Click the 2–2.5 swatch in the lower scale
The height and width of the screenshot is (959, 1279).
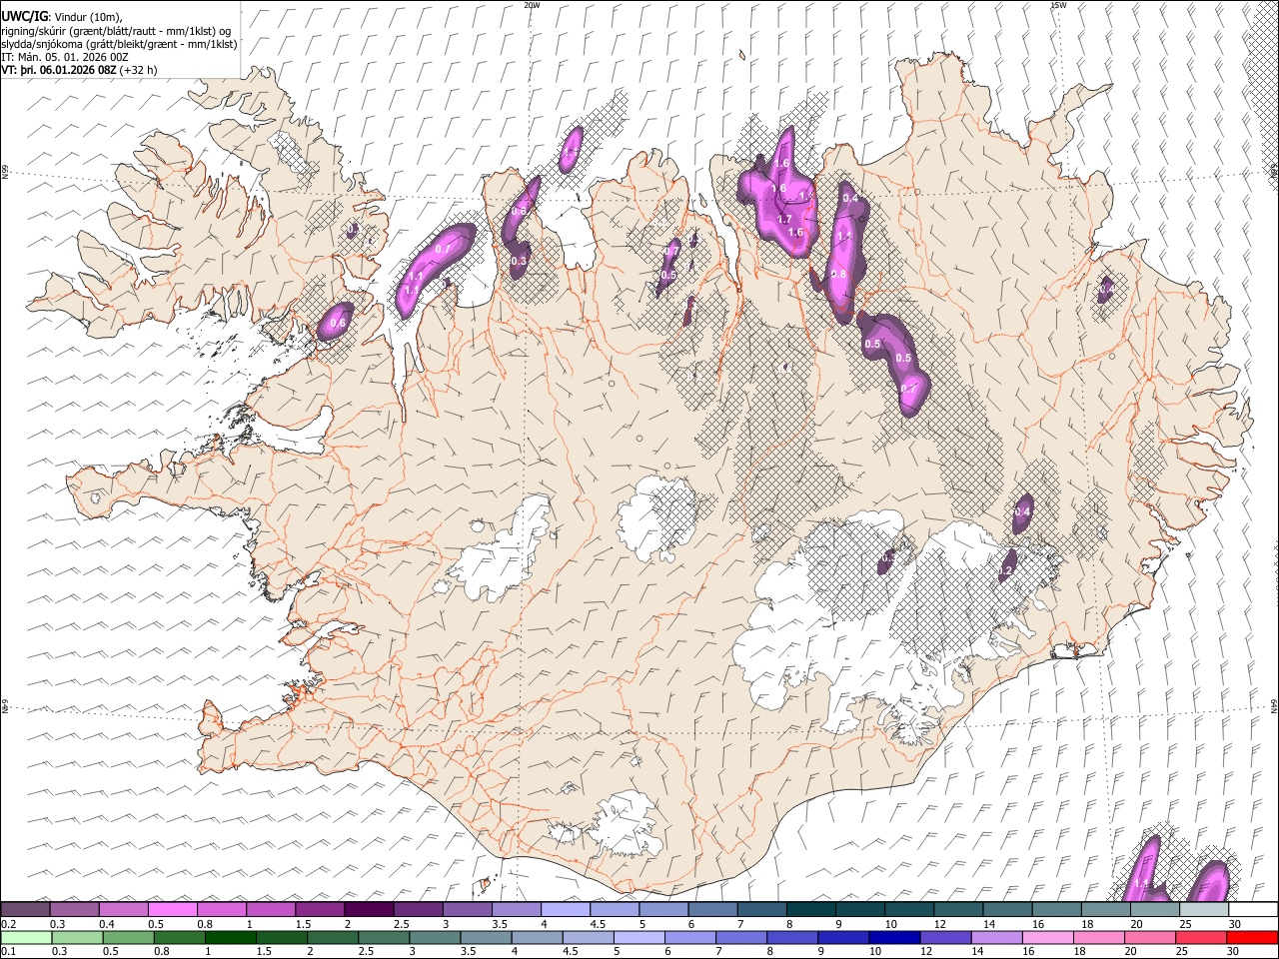tap(333, 937)
